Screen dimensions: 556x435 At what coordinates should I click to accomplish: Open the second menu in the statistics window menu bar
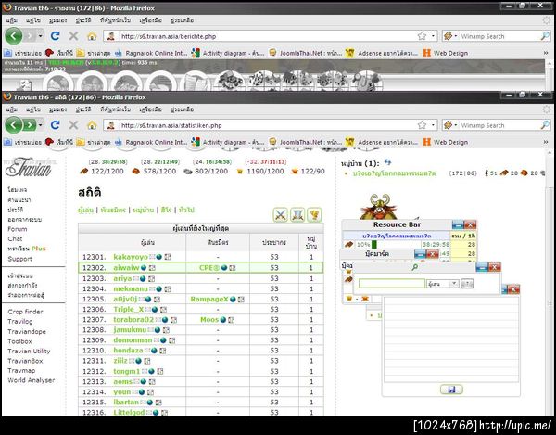(33, 109)
